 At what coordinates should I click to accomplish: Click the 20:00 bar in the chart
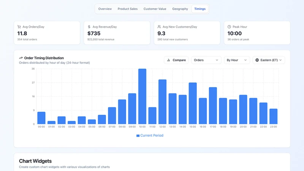[243, 109]
